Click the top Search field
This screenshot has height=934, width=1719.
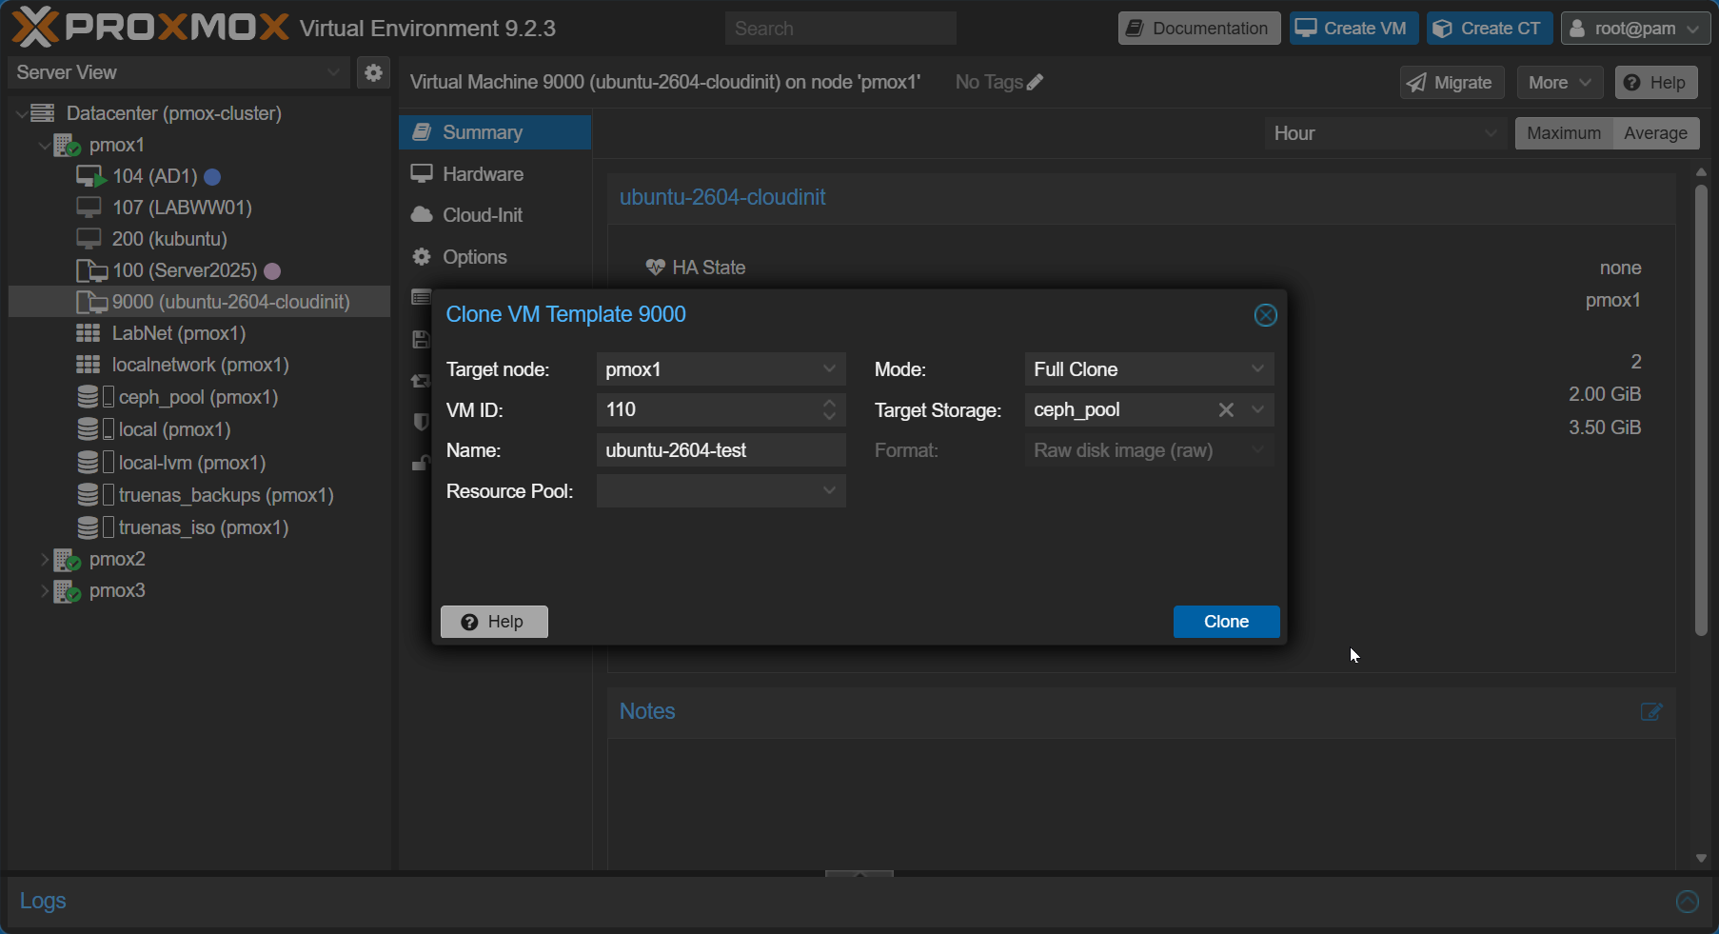click(x=840, y=29)
